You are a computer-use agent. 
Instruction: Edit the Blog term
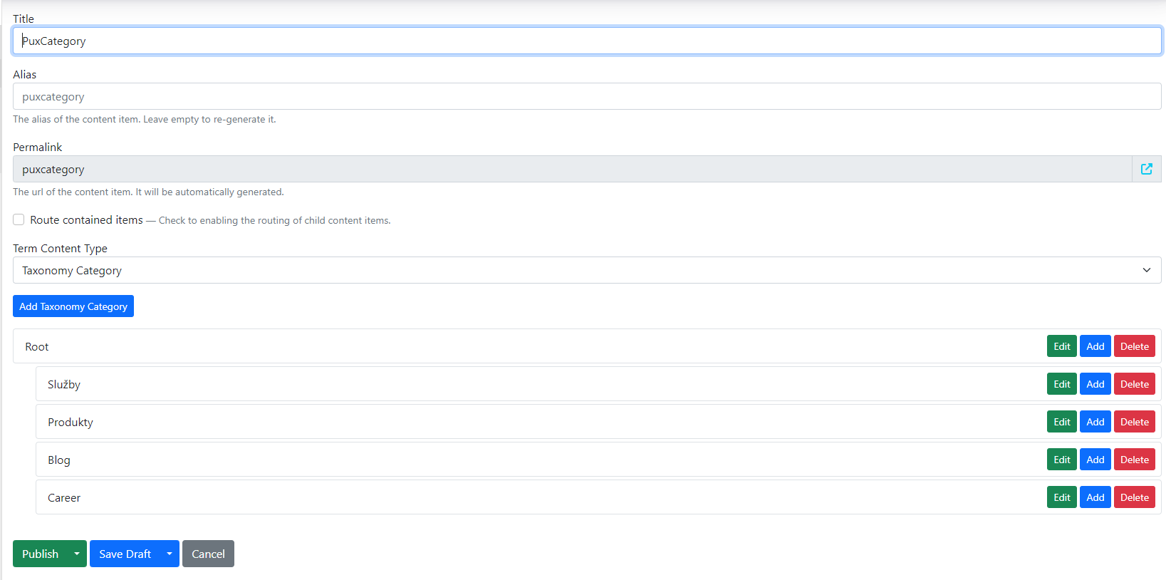1061,460
